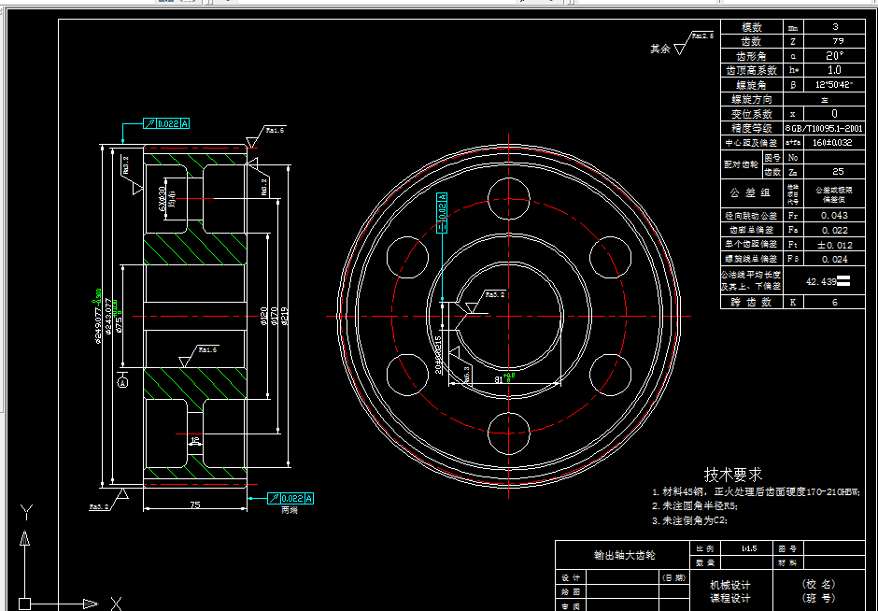Viewport: 878px width, 611px height.
Task: Select the 0.022 A tolerance frame above 两端
Action: pos(290,499)
